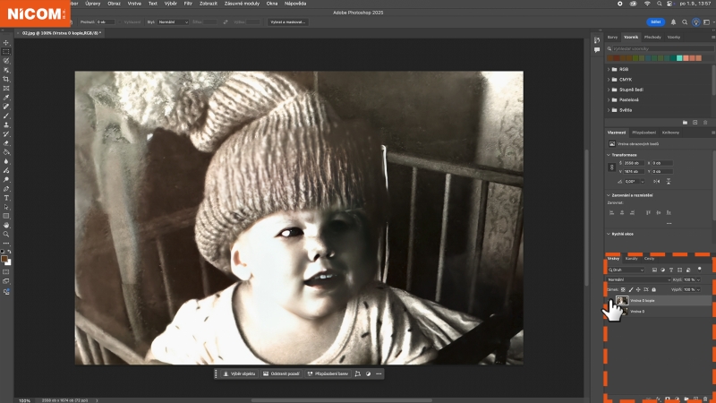The width and height of the screenshot is (716, 403).
Task: Expand the CMYK swatch group
Action: [x=610, y=79]
